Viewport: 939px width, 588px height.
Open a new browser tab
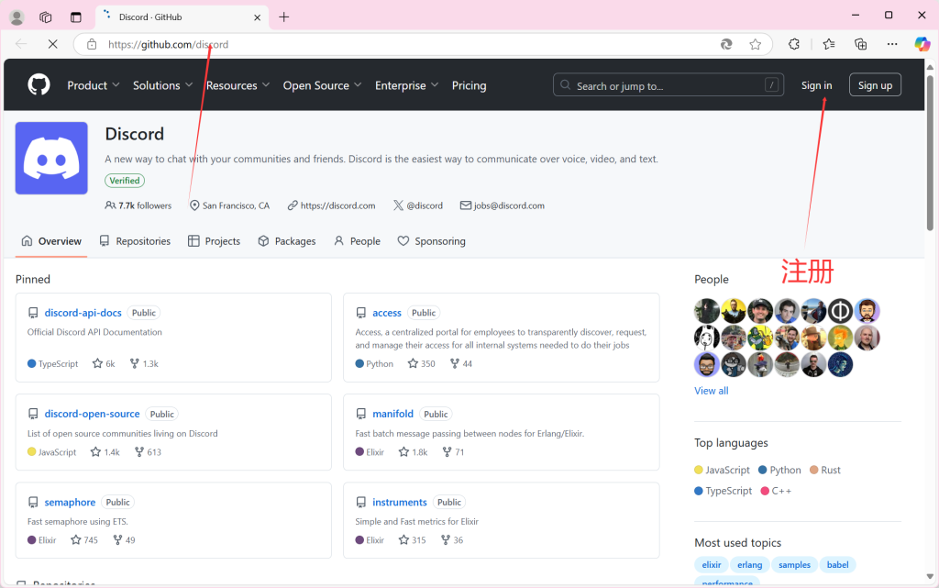[x=284, y=17]
